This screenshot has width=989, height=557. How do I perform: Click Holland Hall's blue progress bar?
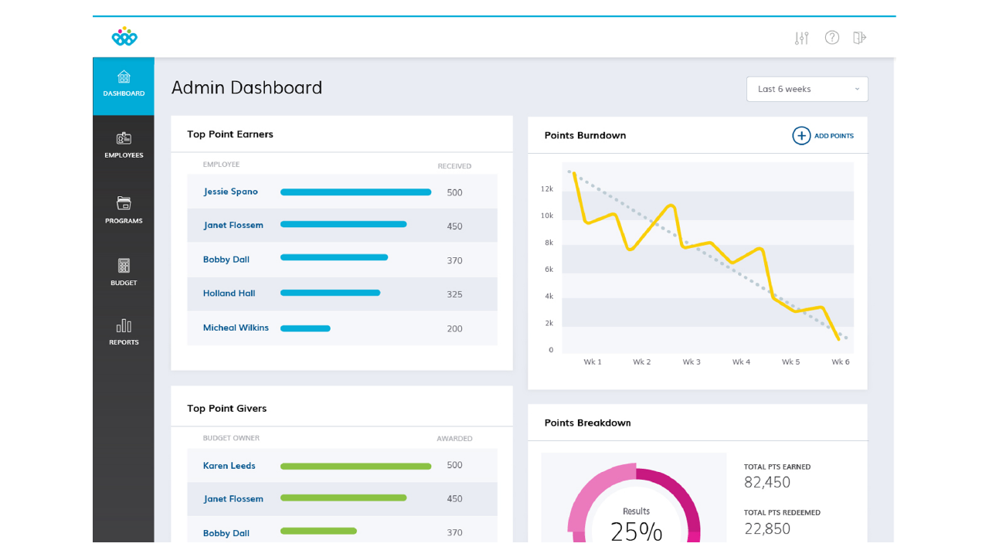[330, 293]
